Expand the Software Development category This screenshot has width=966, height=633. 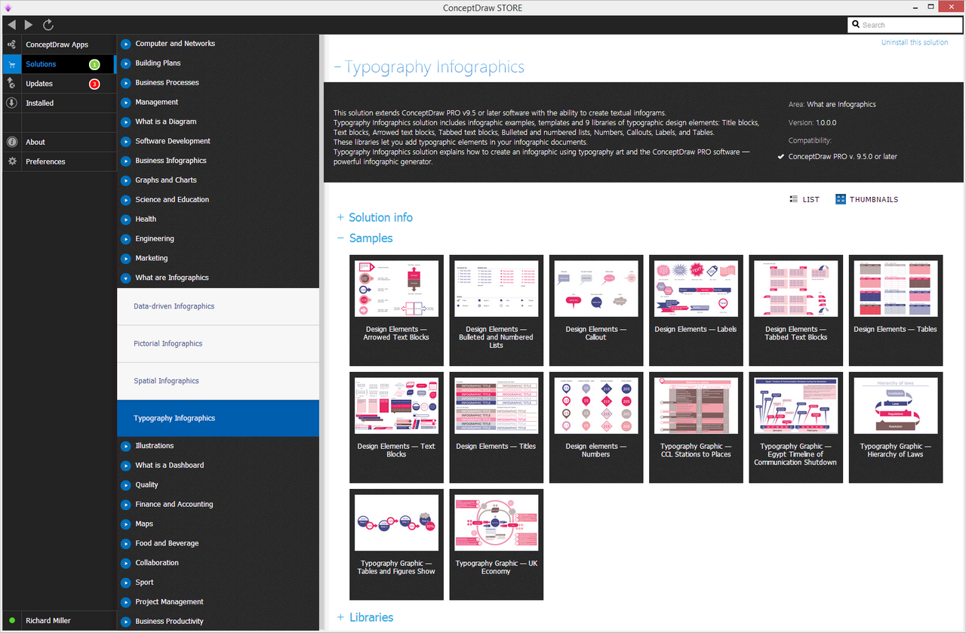(126, 141)
